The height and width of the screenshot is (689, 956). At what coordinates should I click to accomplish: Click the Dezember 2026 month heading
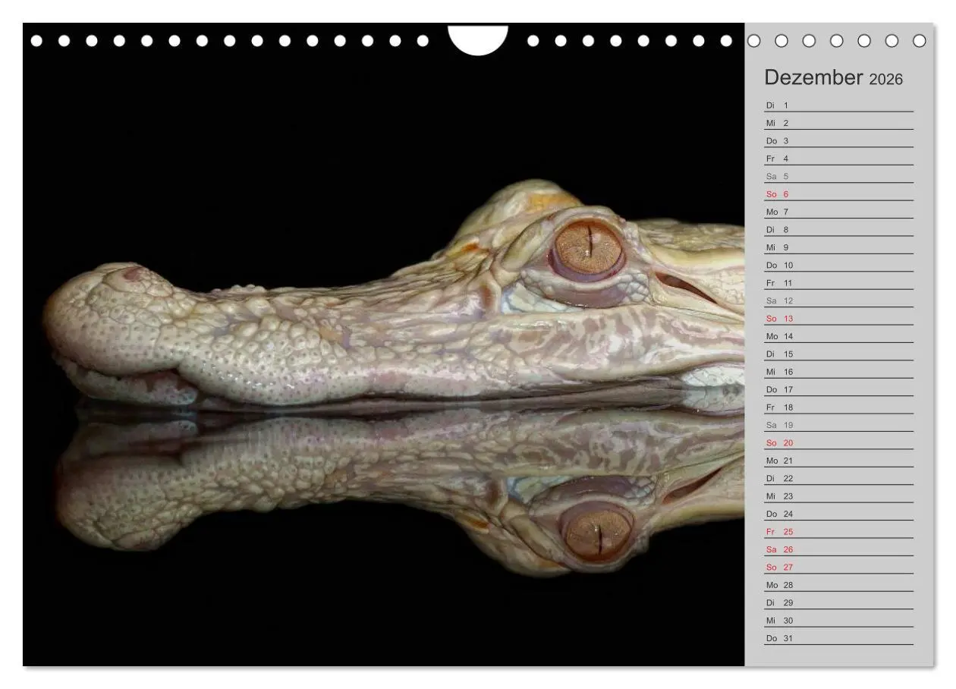833,77
